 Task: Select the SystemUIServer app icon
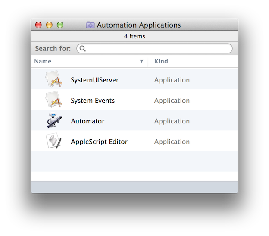pyautogui.click(x=54, y=79)
